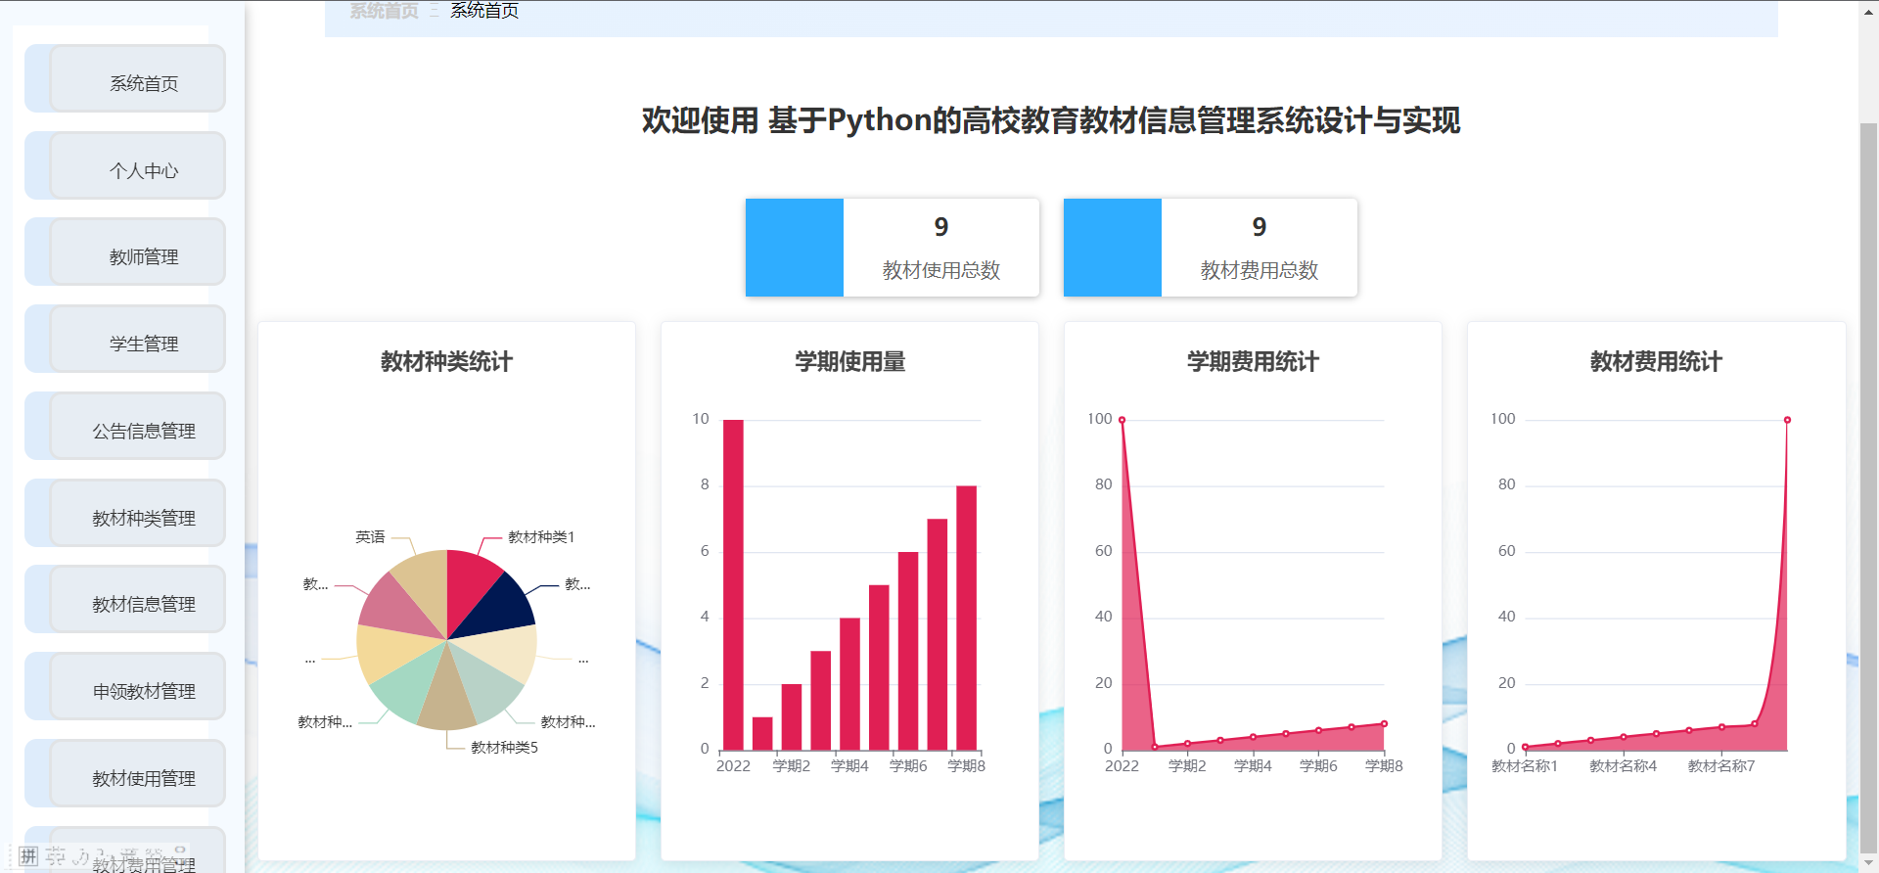The width and height of the screenshot is (1879, 873).
Task: Click the 教材种类5 pie label
Action: [504, 748]
